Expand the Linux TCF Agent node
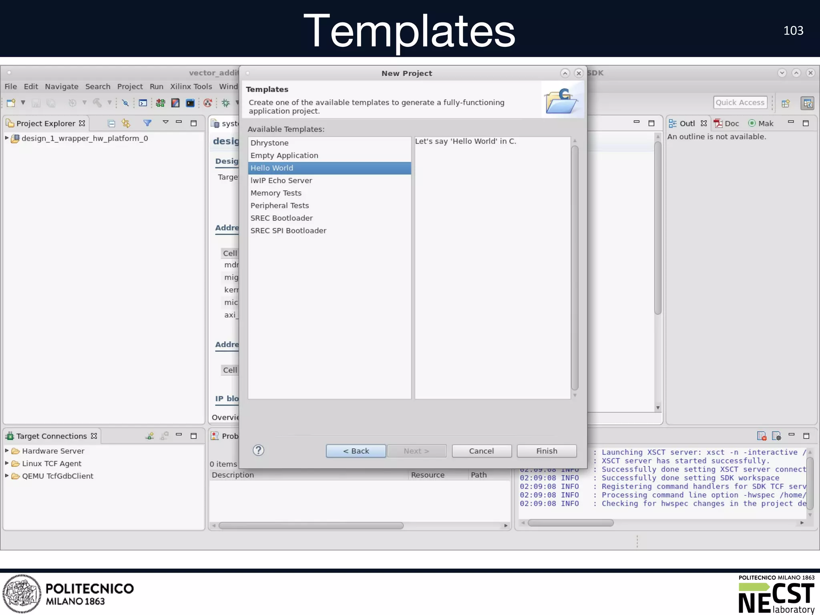Viewport: 820px width, 615px height. (6, 463)
